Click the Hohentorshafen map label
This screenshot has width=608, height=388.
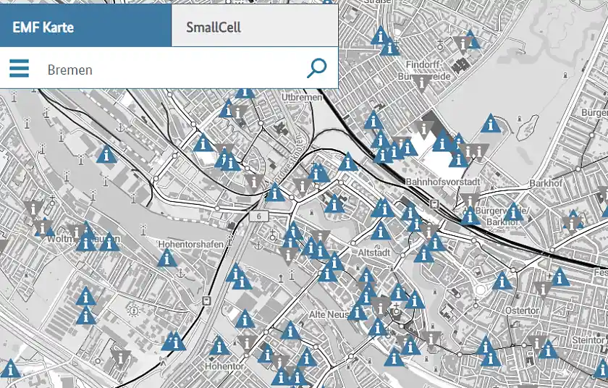pyautogui.click(x=190, y=245)
